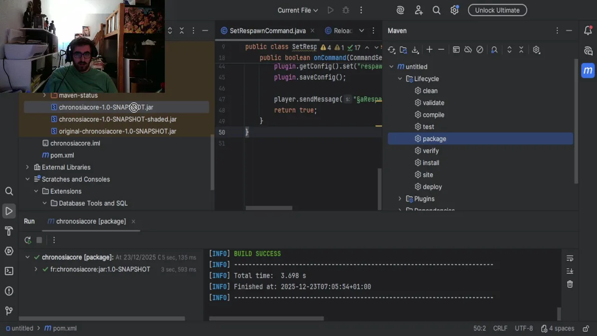The height and width of the screenshot is (336, 597).
Task: Open Maven settings gear
Action: tap(536, 49)
